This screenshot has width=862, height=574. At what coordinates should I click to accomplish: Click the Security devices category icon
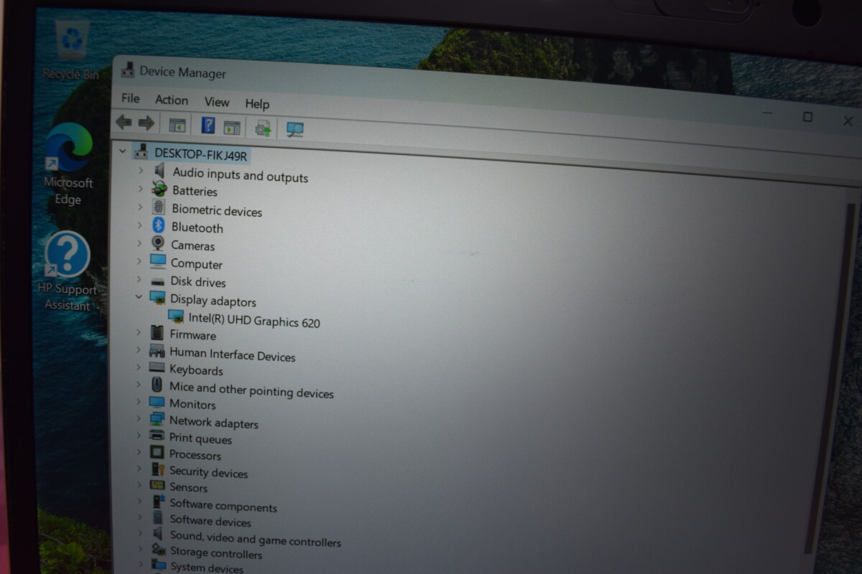[157, 469]
